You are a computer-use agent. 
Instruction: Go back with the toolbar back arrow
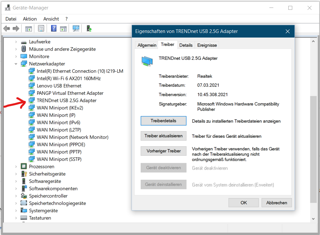coord(7,29)
